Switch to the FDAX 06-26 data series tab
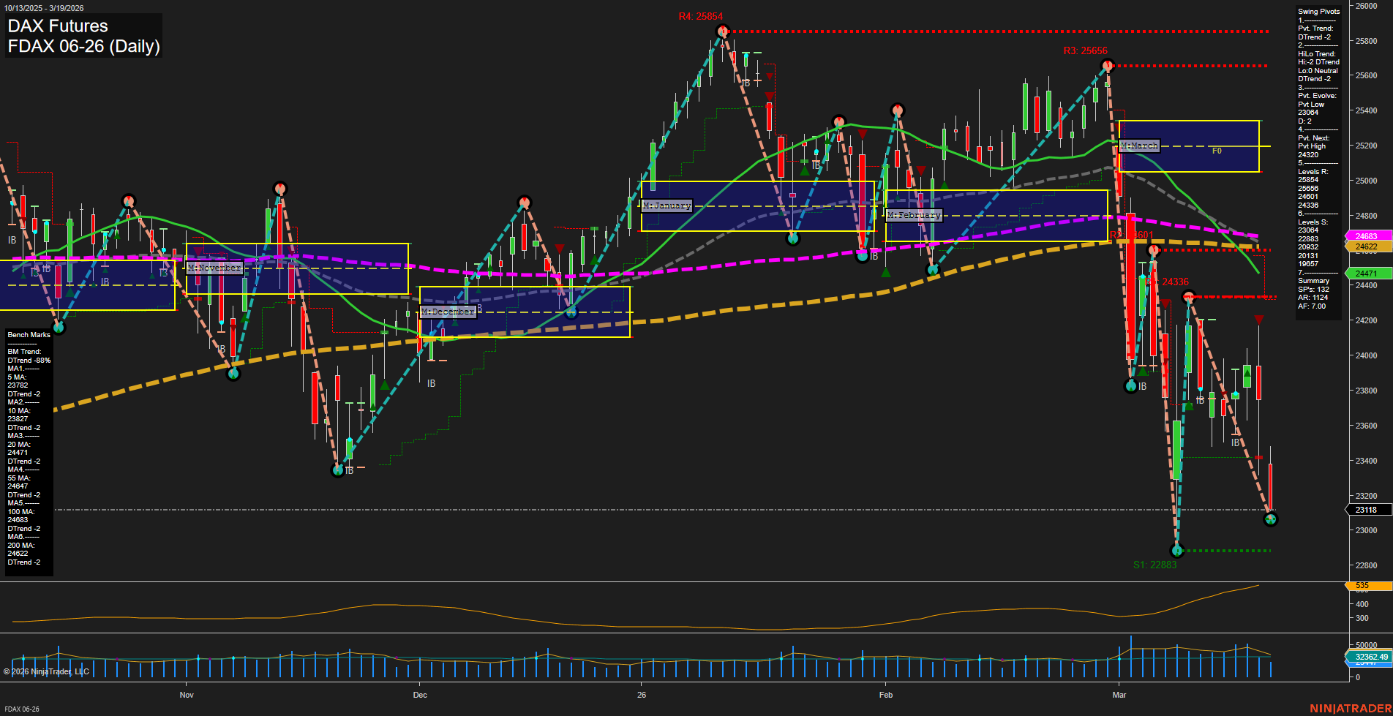Screen dimensions: 1393x716 [x=22, y=709]
